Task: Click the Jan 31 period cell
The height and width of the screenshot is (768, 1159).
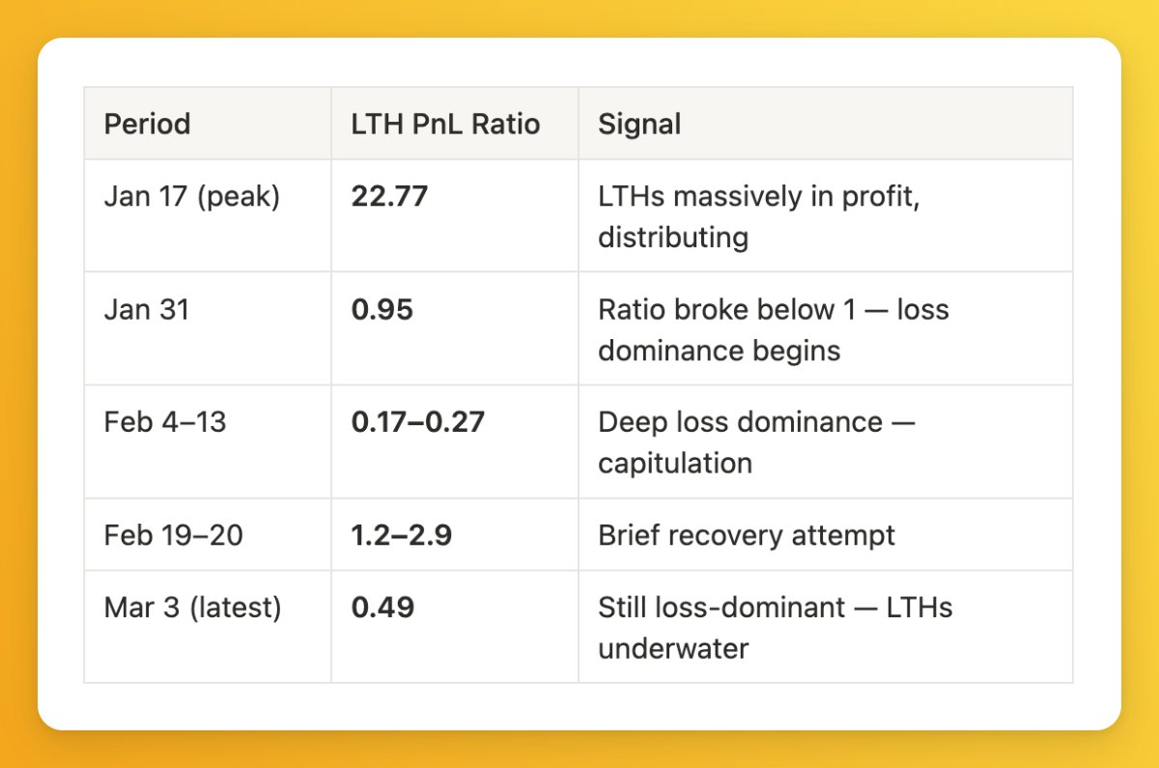Action: tap(147, 310)
